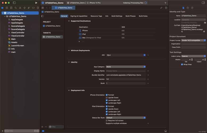
Task: Switch to the Resource Tags tab
Action: (x=96, y=16)
